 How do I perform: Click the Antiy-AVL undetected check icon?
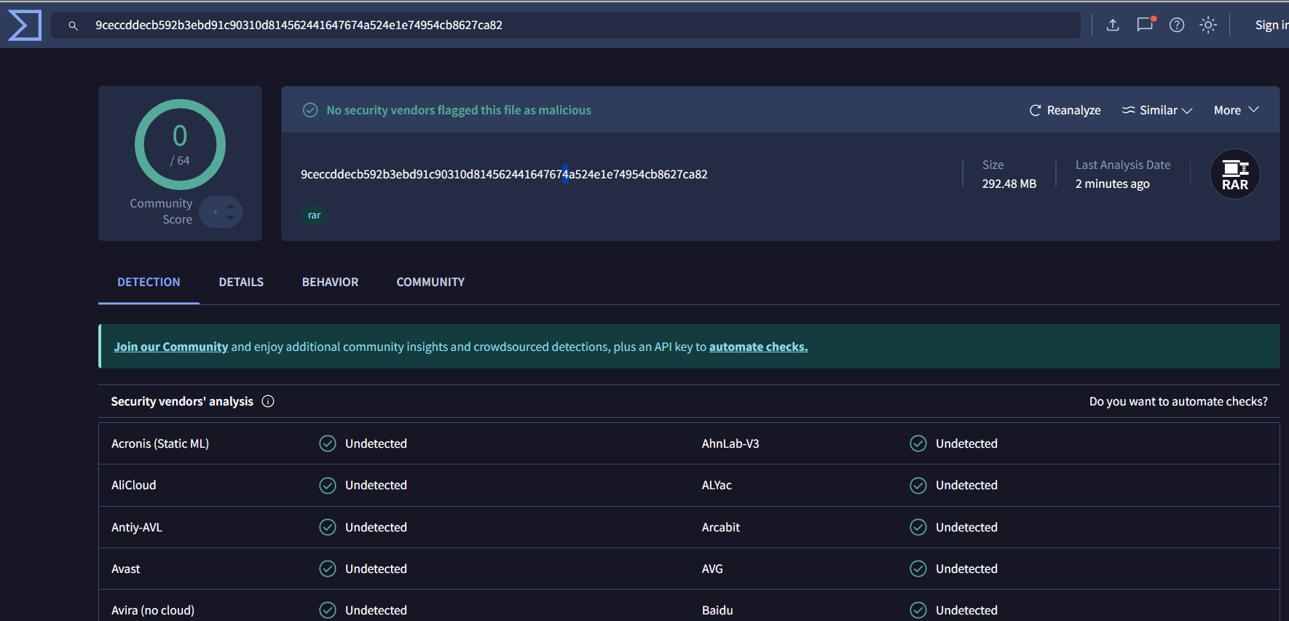point(328,527)
